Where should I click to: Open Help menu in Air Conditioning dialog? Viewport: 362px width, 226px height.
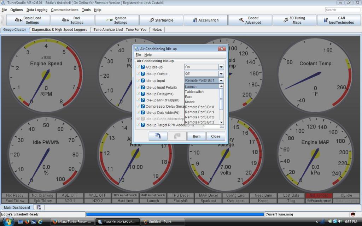pos(148,55)
